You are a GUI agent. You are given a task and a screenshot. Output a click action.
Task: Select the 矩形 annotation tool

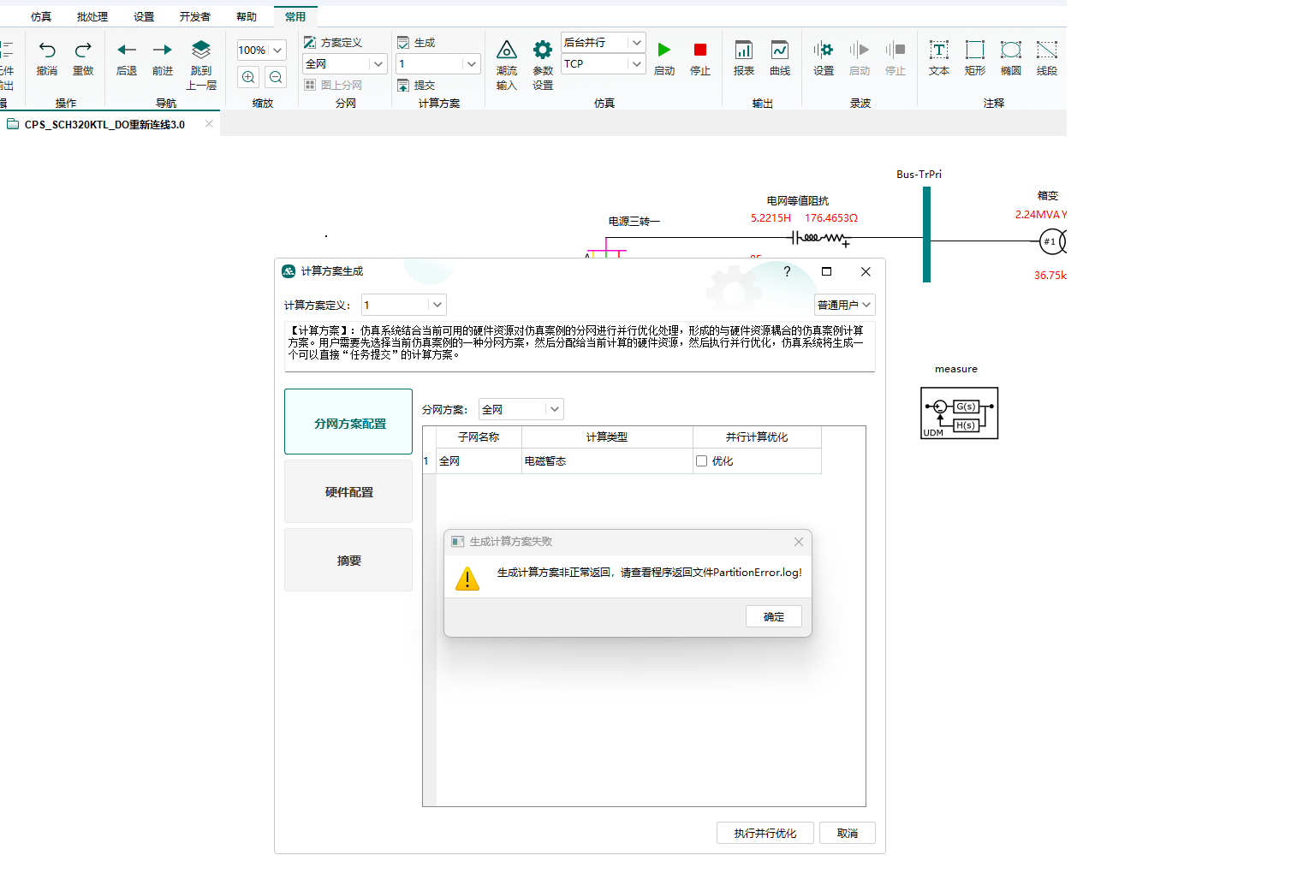pyautogui.click(x=974, y=50)
